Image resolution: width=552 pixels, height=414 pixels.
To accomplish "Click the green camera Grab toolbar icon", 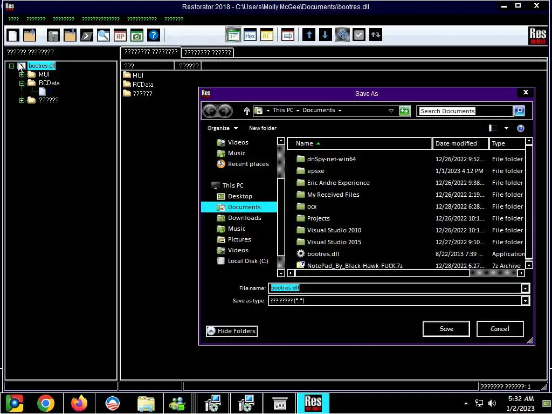I will [x=137, y=35].
